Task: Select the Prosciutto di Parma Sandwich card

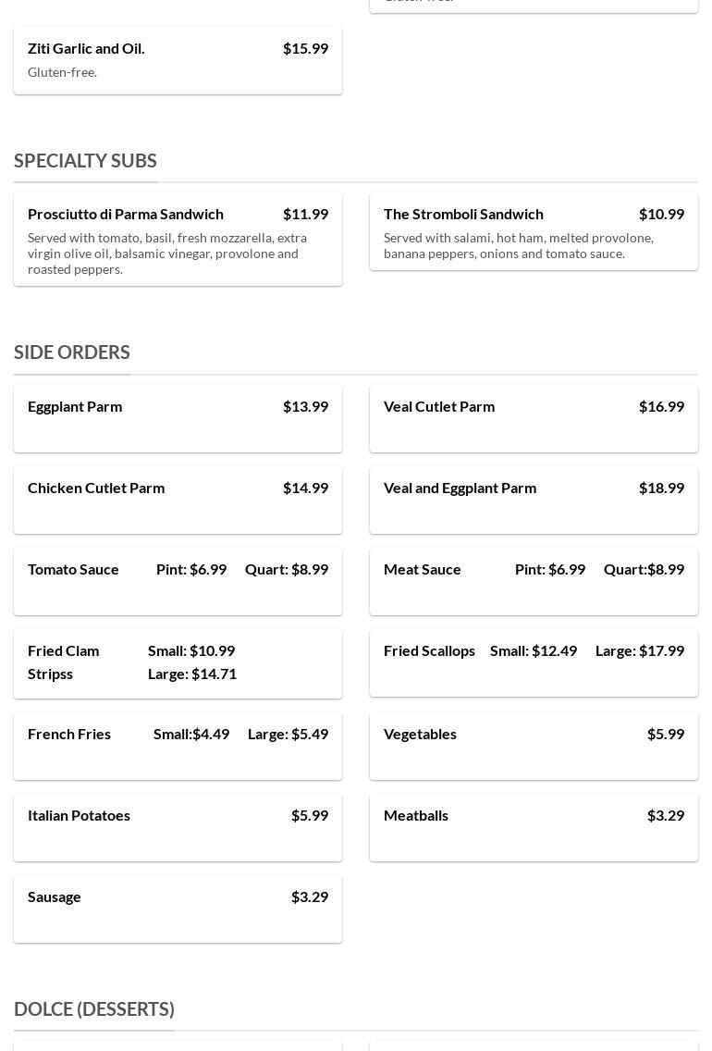Action: point(178,240)
